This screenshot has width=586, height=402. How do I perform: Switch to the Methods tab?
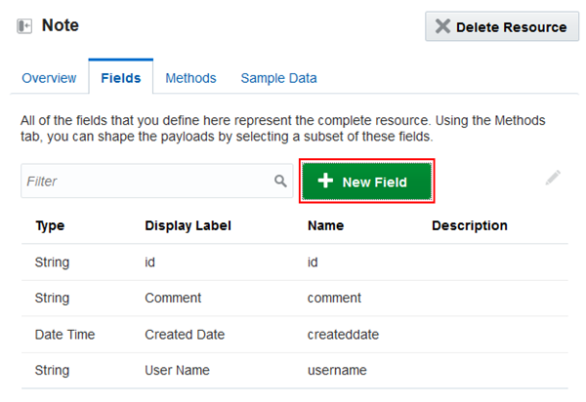coord(190,78)
